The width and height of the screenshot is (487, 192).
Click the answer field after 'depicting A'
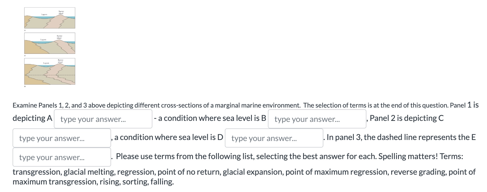(103, 119)
